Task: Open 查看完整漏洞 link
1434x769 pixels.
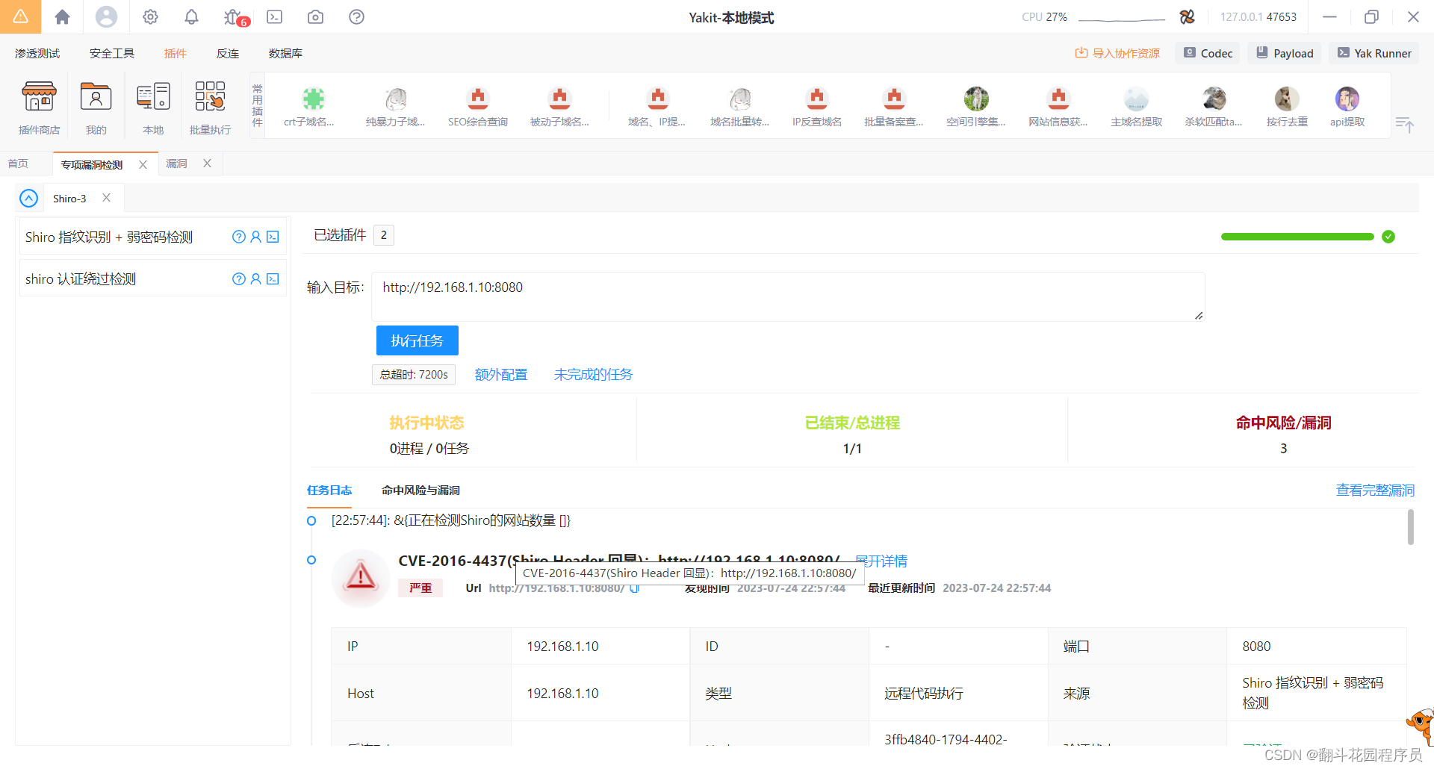Action: tap(1374, 491)
